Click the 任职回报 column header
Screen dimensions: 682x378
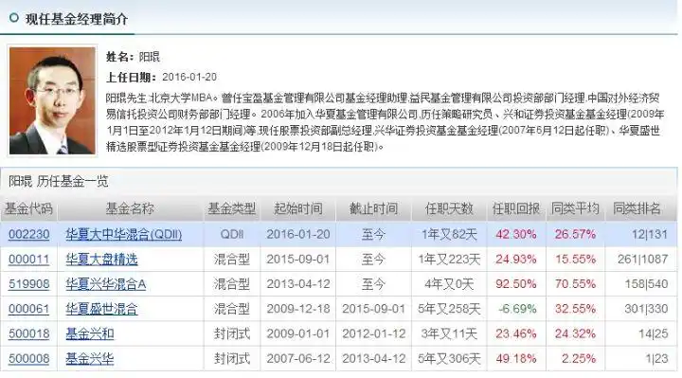click(x=516, y=208)
